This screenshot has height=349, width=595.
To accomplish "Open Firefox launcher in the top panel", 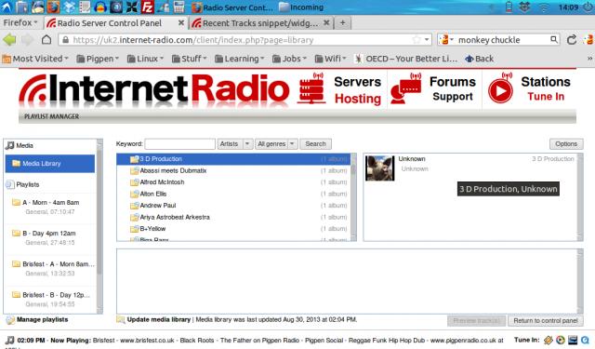I will pos(54,7).
